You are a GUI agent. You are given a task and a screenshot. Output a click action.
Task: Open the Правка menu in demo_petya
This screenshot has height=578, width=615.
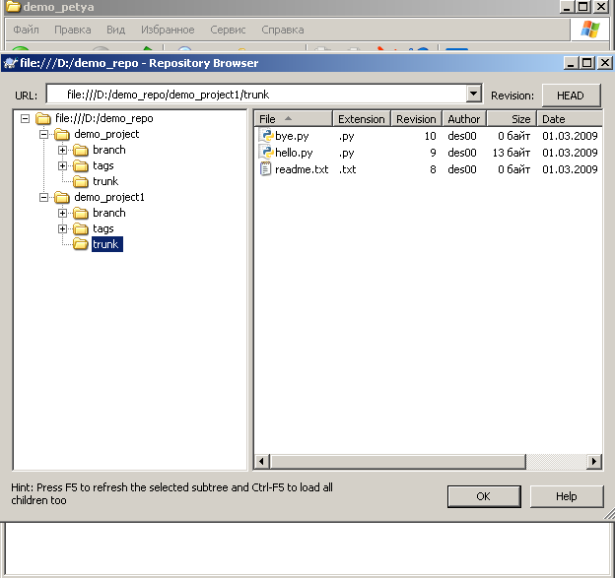[x=73, y=30]
